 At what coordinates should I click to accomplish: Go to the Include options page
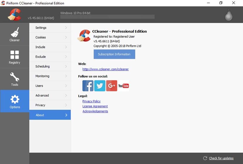point(50,47)
